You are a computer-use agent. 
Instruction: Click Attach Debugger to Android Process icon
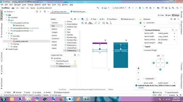(x=150, y=8)
